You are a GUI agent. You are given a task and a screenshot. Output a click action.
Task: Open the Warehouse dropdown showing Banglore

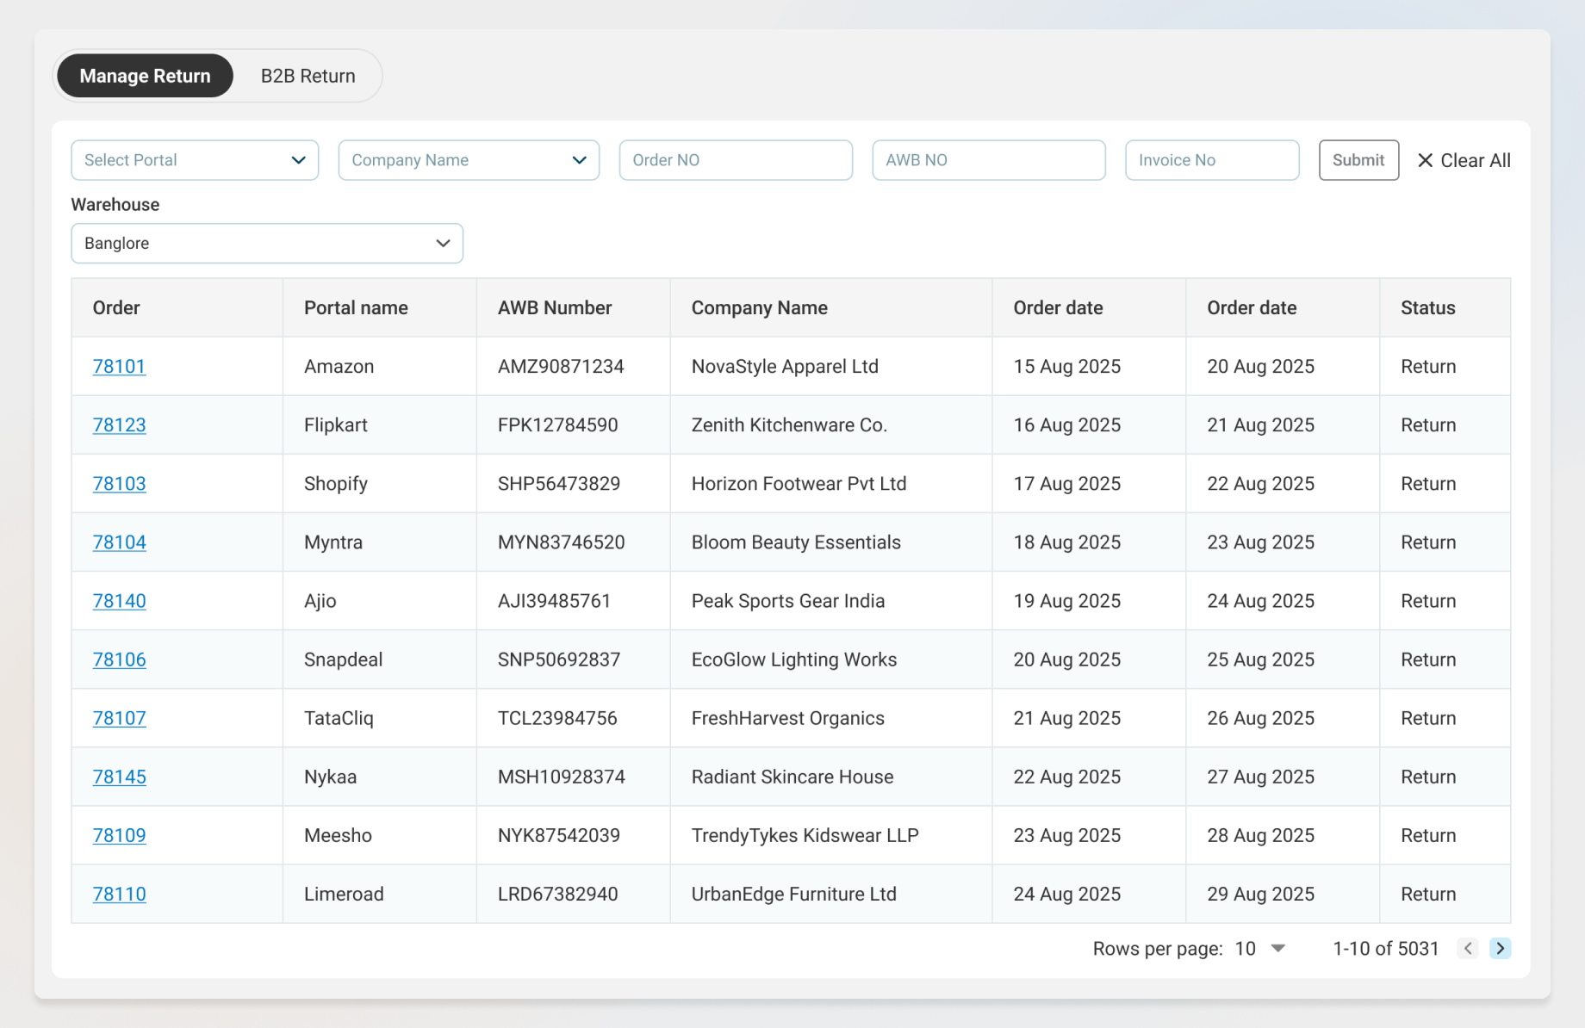coord(267,244)
